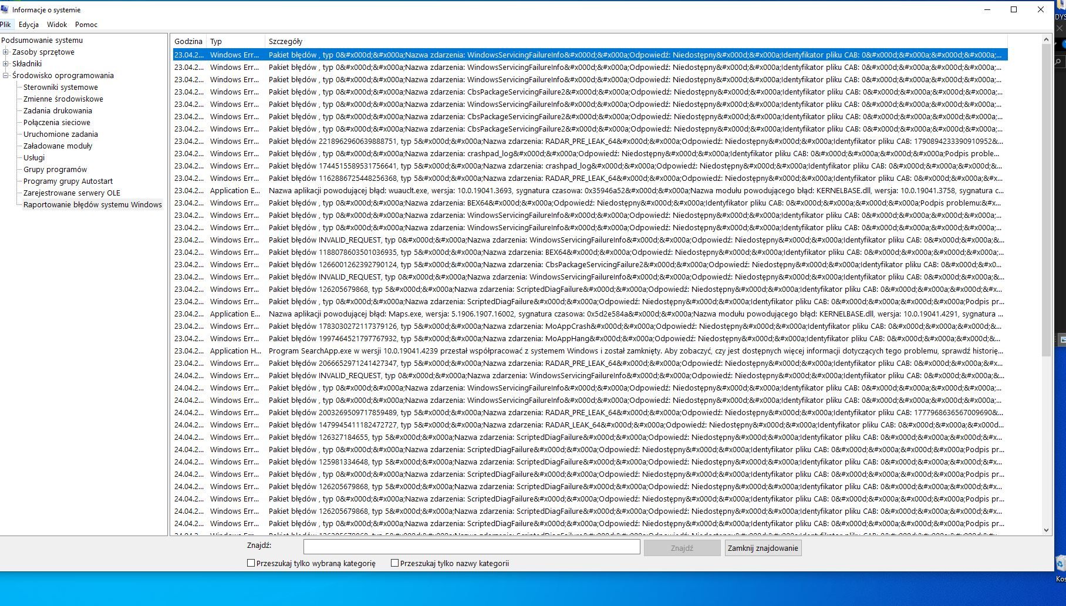Select Programy grupy Autostart tree item
Image resolution: width=1066 pixels, height=606 pixels.
[x=68, y=181]
